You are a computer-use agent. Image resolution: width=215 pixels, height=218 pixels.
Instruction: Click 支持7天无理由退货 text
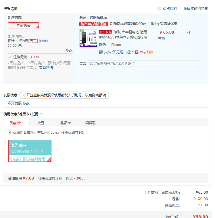[x=119, y=52]
